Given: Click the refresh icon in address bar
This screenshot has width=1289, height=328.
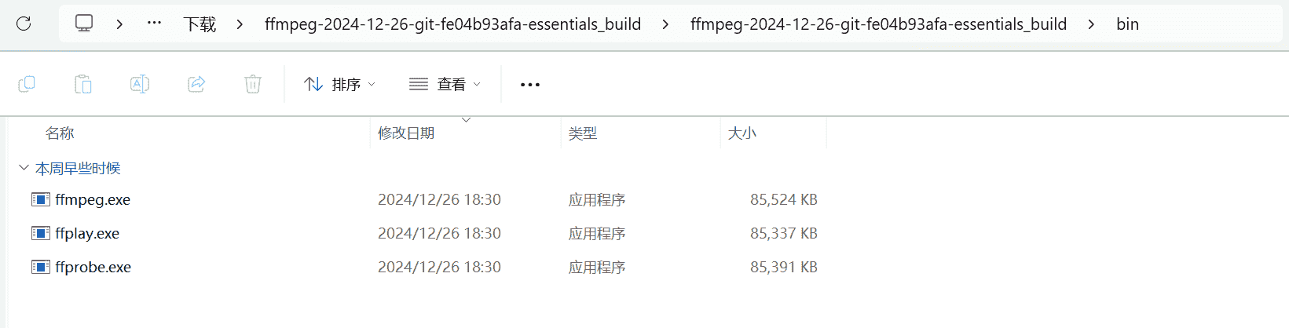Looking at the screenshot, I should [24, 24].
